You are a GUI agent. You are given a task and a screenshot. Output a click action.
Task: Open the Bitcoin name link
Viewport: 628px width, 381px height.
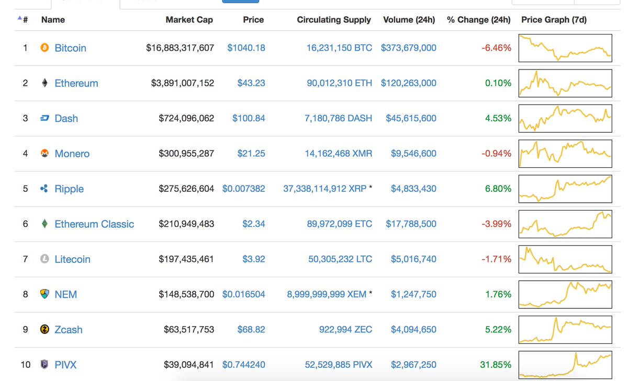pos(70,48)
